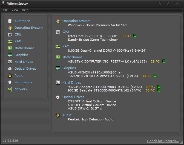The image size is (184, 145).
Task: Select the CPU chip icon in sidebar
Action: 10,35
